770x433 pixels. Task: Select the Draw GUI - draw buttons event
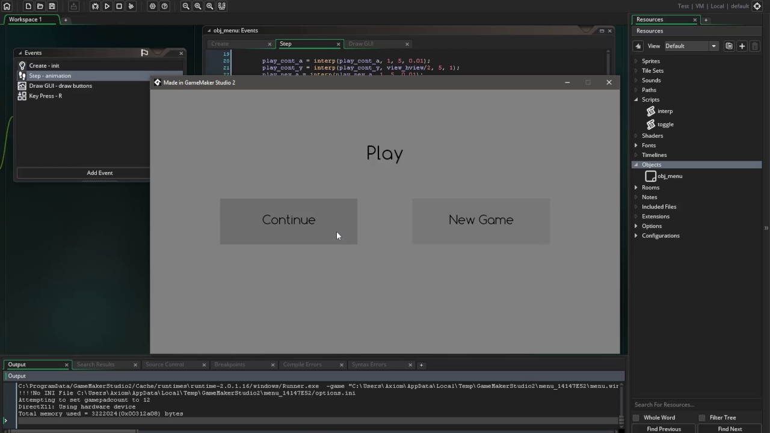(61, 86)
